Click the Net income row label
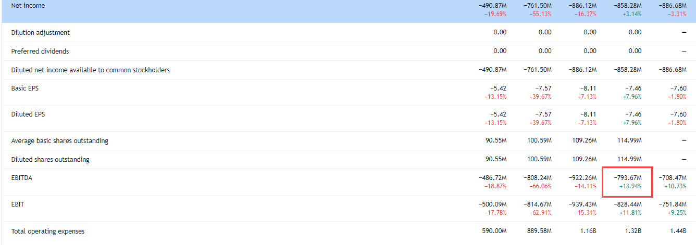This screenshot has height=245, width=696. pyautogui.click(x=28, y=6)
